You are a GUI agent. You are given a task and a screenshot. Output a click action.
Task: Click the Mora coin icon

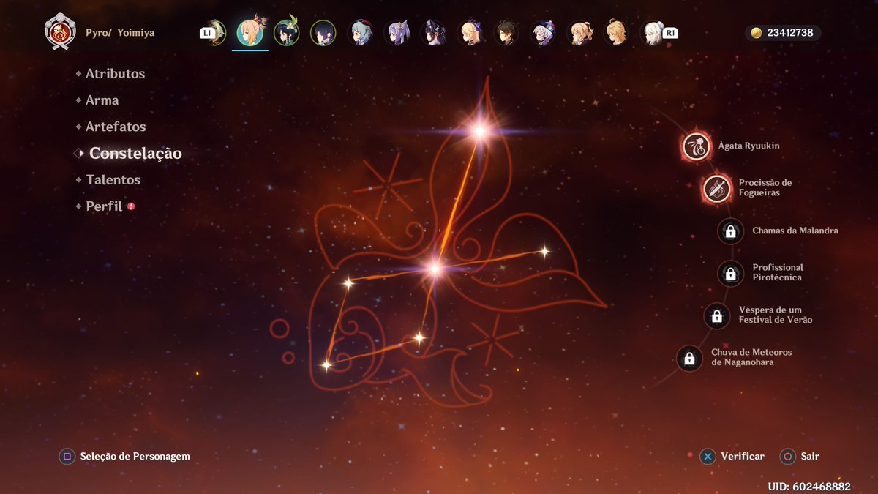(757, 33)
